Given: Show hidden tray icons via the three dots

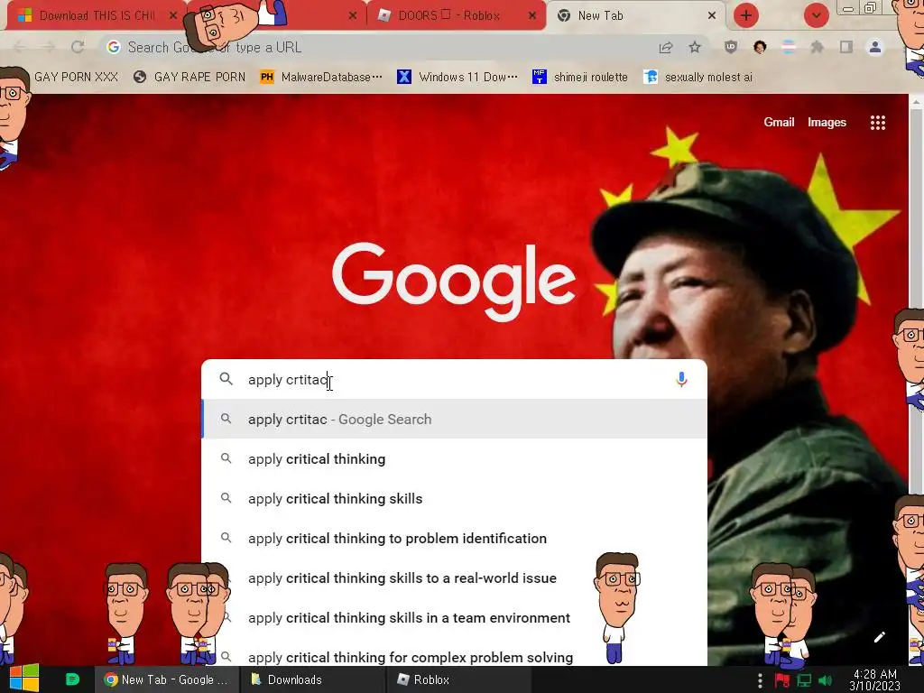Looking at the screenshot, I should [760, 680].
